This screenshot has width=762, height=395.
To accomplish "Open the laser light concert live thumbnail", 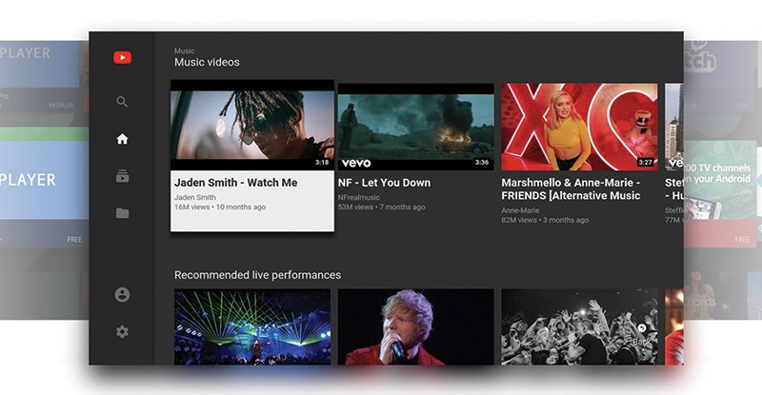I will [x=252, y=327].
